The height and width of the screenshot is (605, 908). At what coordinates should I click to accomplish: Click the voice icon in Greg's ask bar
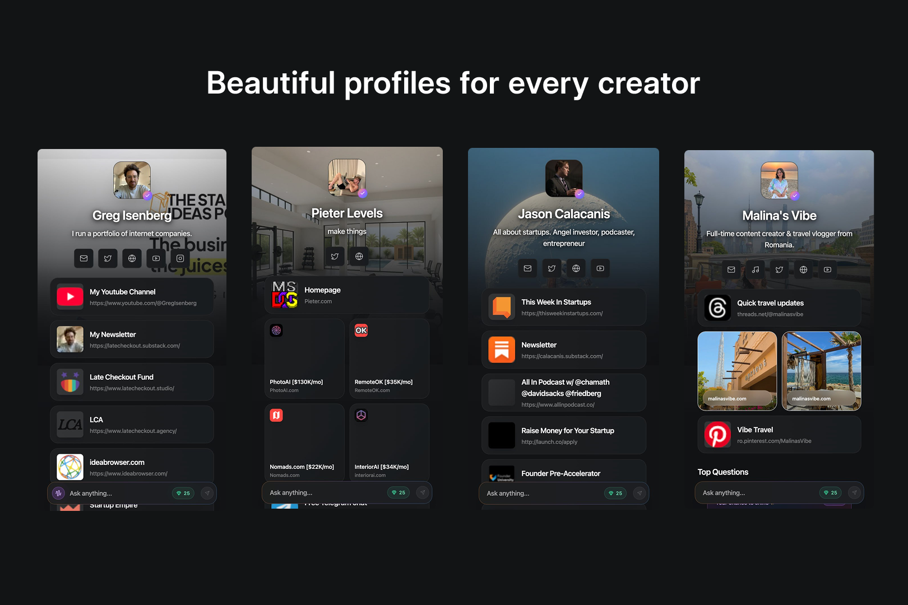coord(58,493)
